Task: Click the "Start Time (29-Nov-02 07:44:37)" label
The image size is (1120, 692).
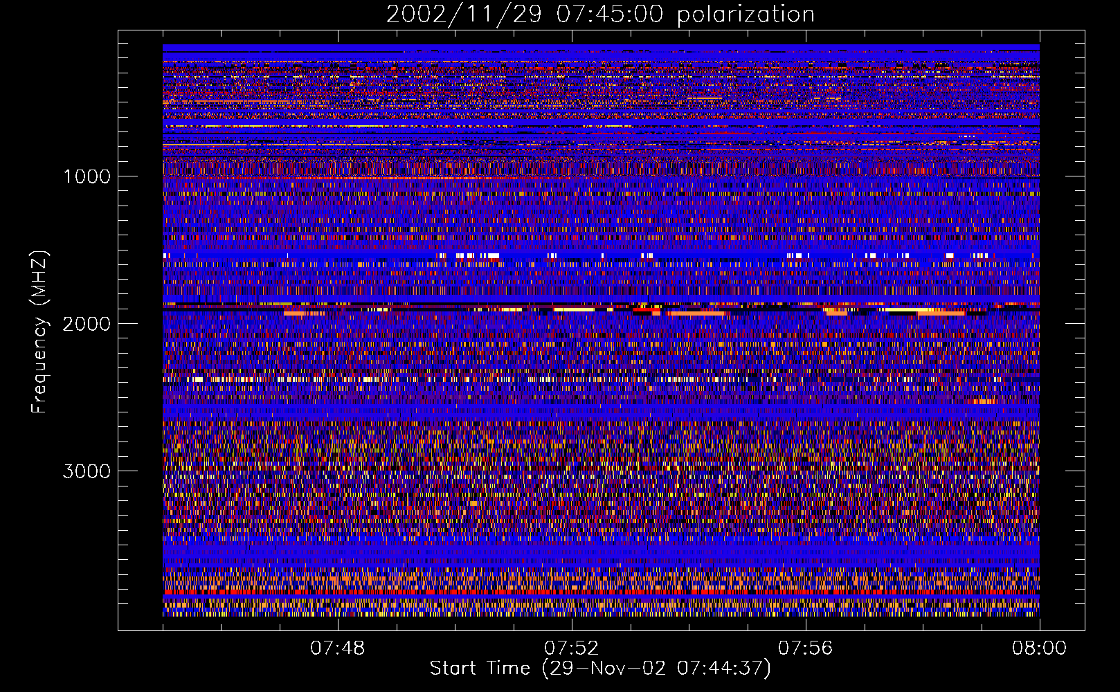Action: tap(600, 669)
